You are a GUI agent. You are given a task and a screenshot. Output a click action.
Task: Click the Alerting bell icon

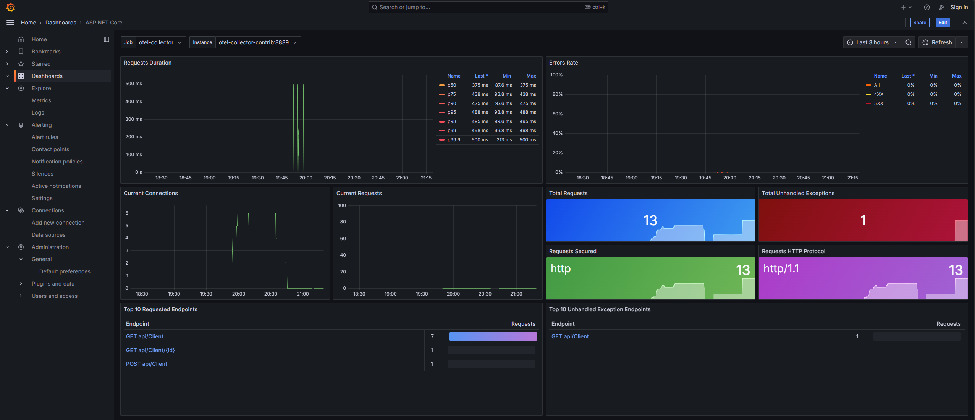[x=21, y=125]
